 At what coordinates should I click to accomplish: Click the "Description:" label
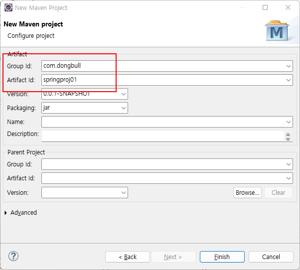coord(23,134)
